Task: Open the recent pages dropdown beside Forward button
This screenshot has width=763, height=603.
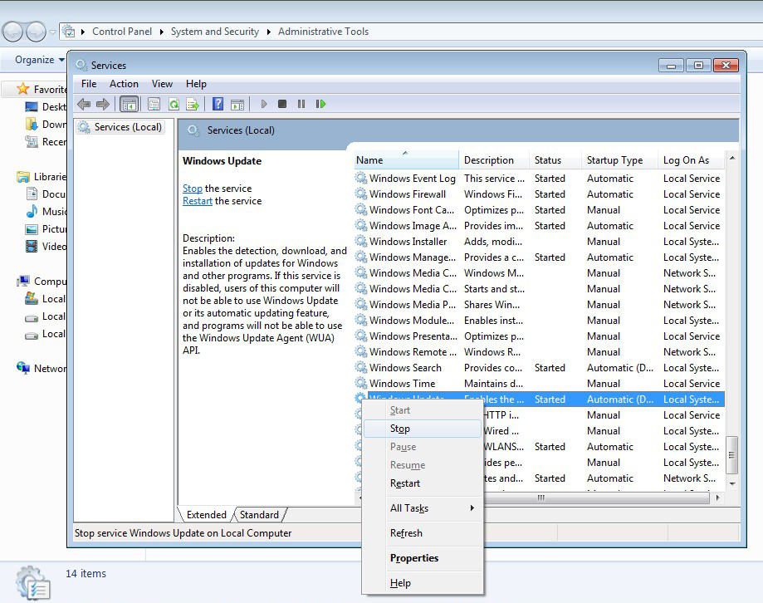Action: (x=52, y=32)
